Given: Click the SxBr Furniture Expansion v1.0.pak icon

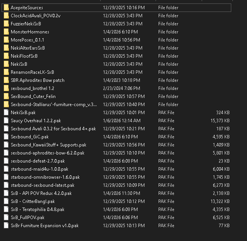Looking at the screenshot, I should point(6,225).
